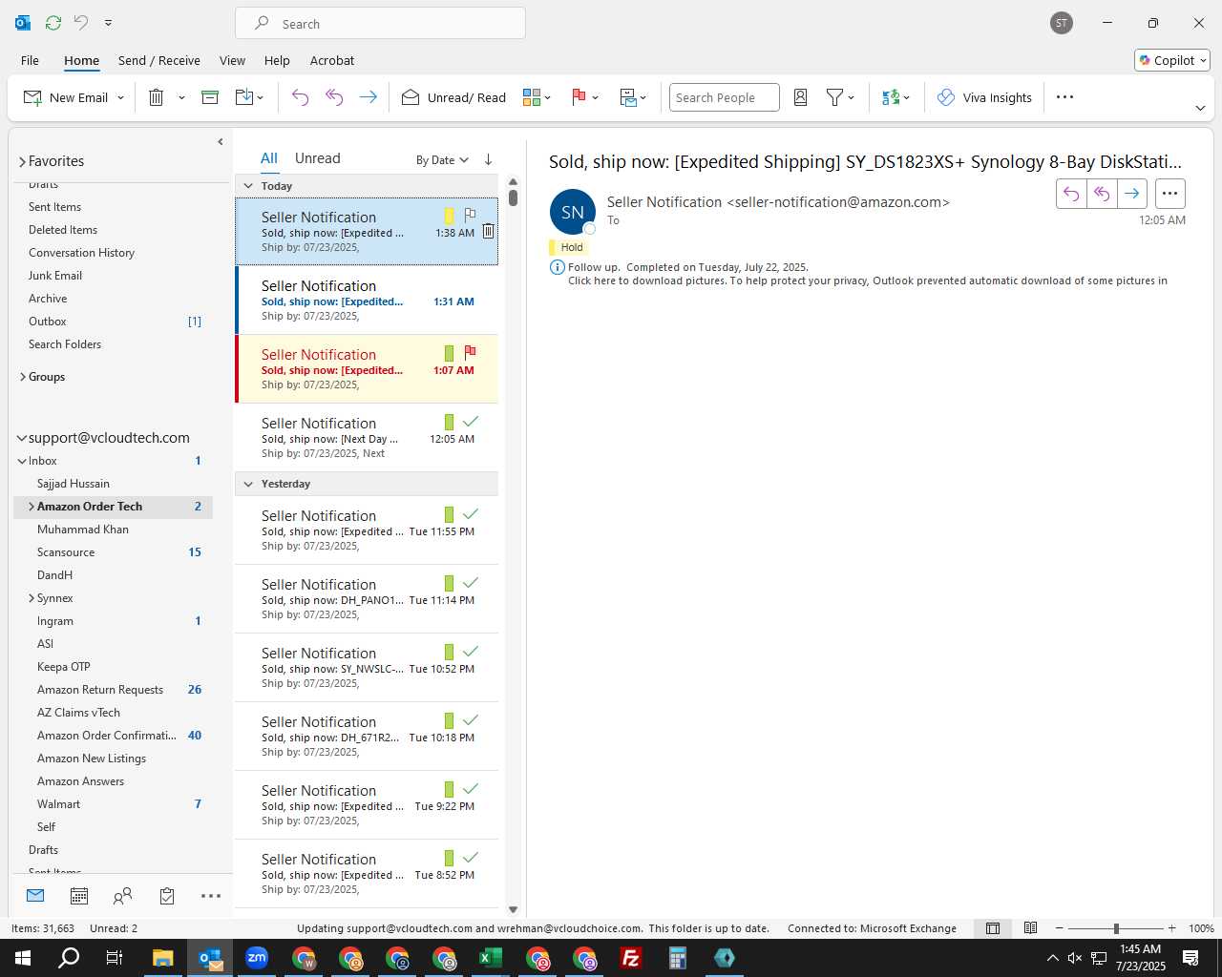This screenshot has width=1222, height=977.
Task: Click the Filter Email funnel icon
Action: (x=834, y=97)
